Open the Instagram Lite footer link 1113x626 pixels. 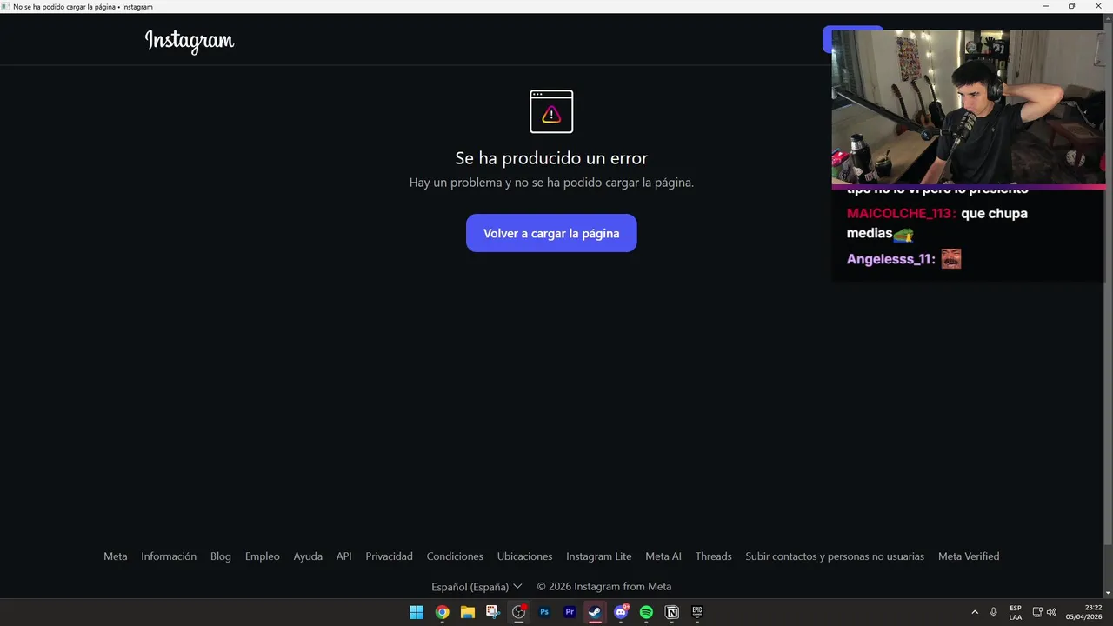tap(599, 556)
